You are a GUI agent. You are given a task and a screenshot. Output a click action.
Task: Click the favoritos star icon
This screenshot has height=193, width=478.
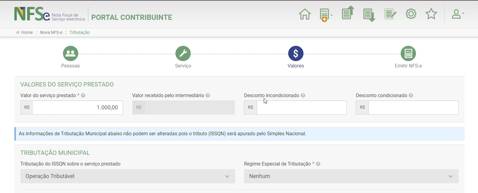point(431,14)
